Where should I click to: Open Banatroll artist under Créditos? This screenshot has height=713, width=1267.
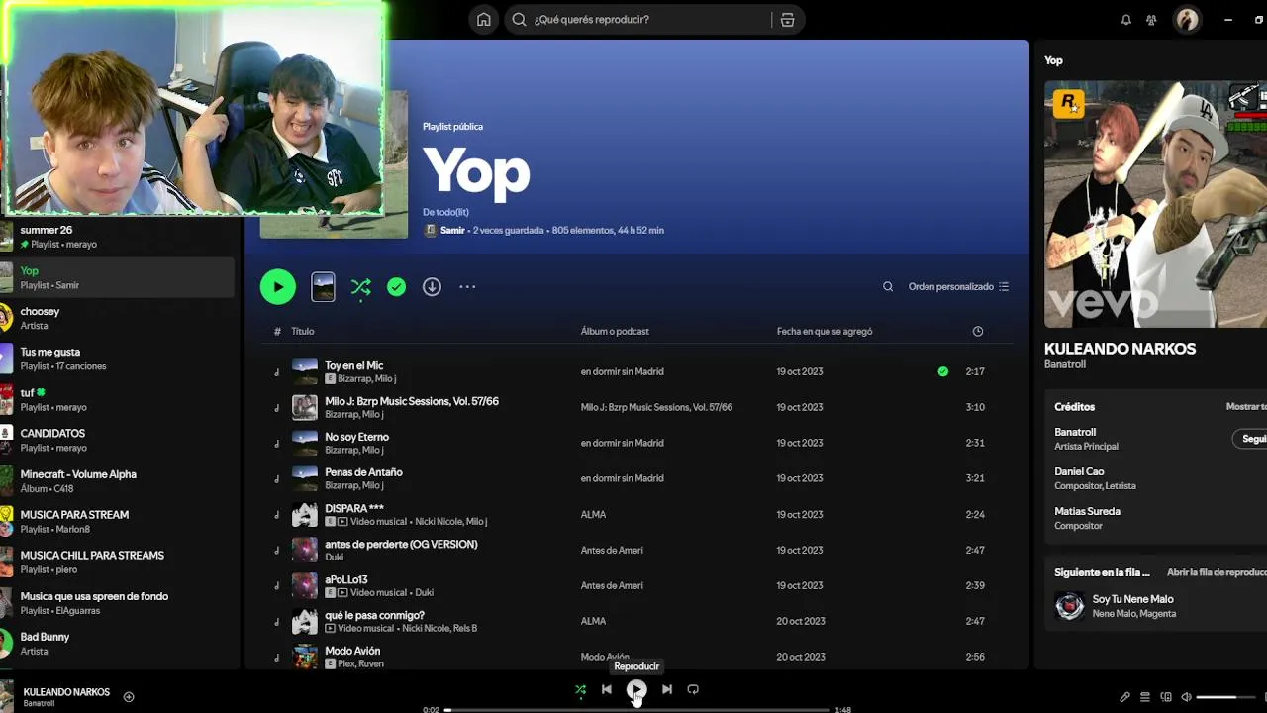(x=1075, y=432)
